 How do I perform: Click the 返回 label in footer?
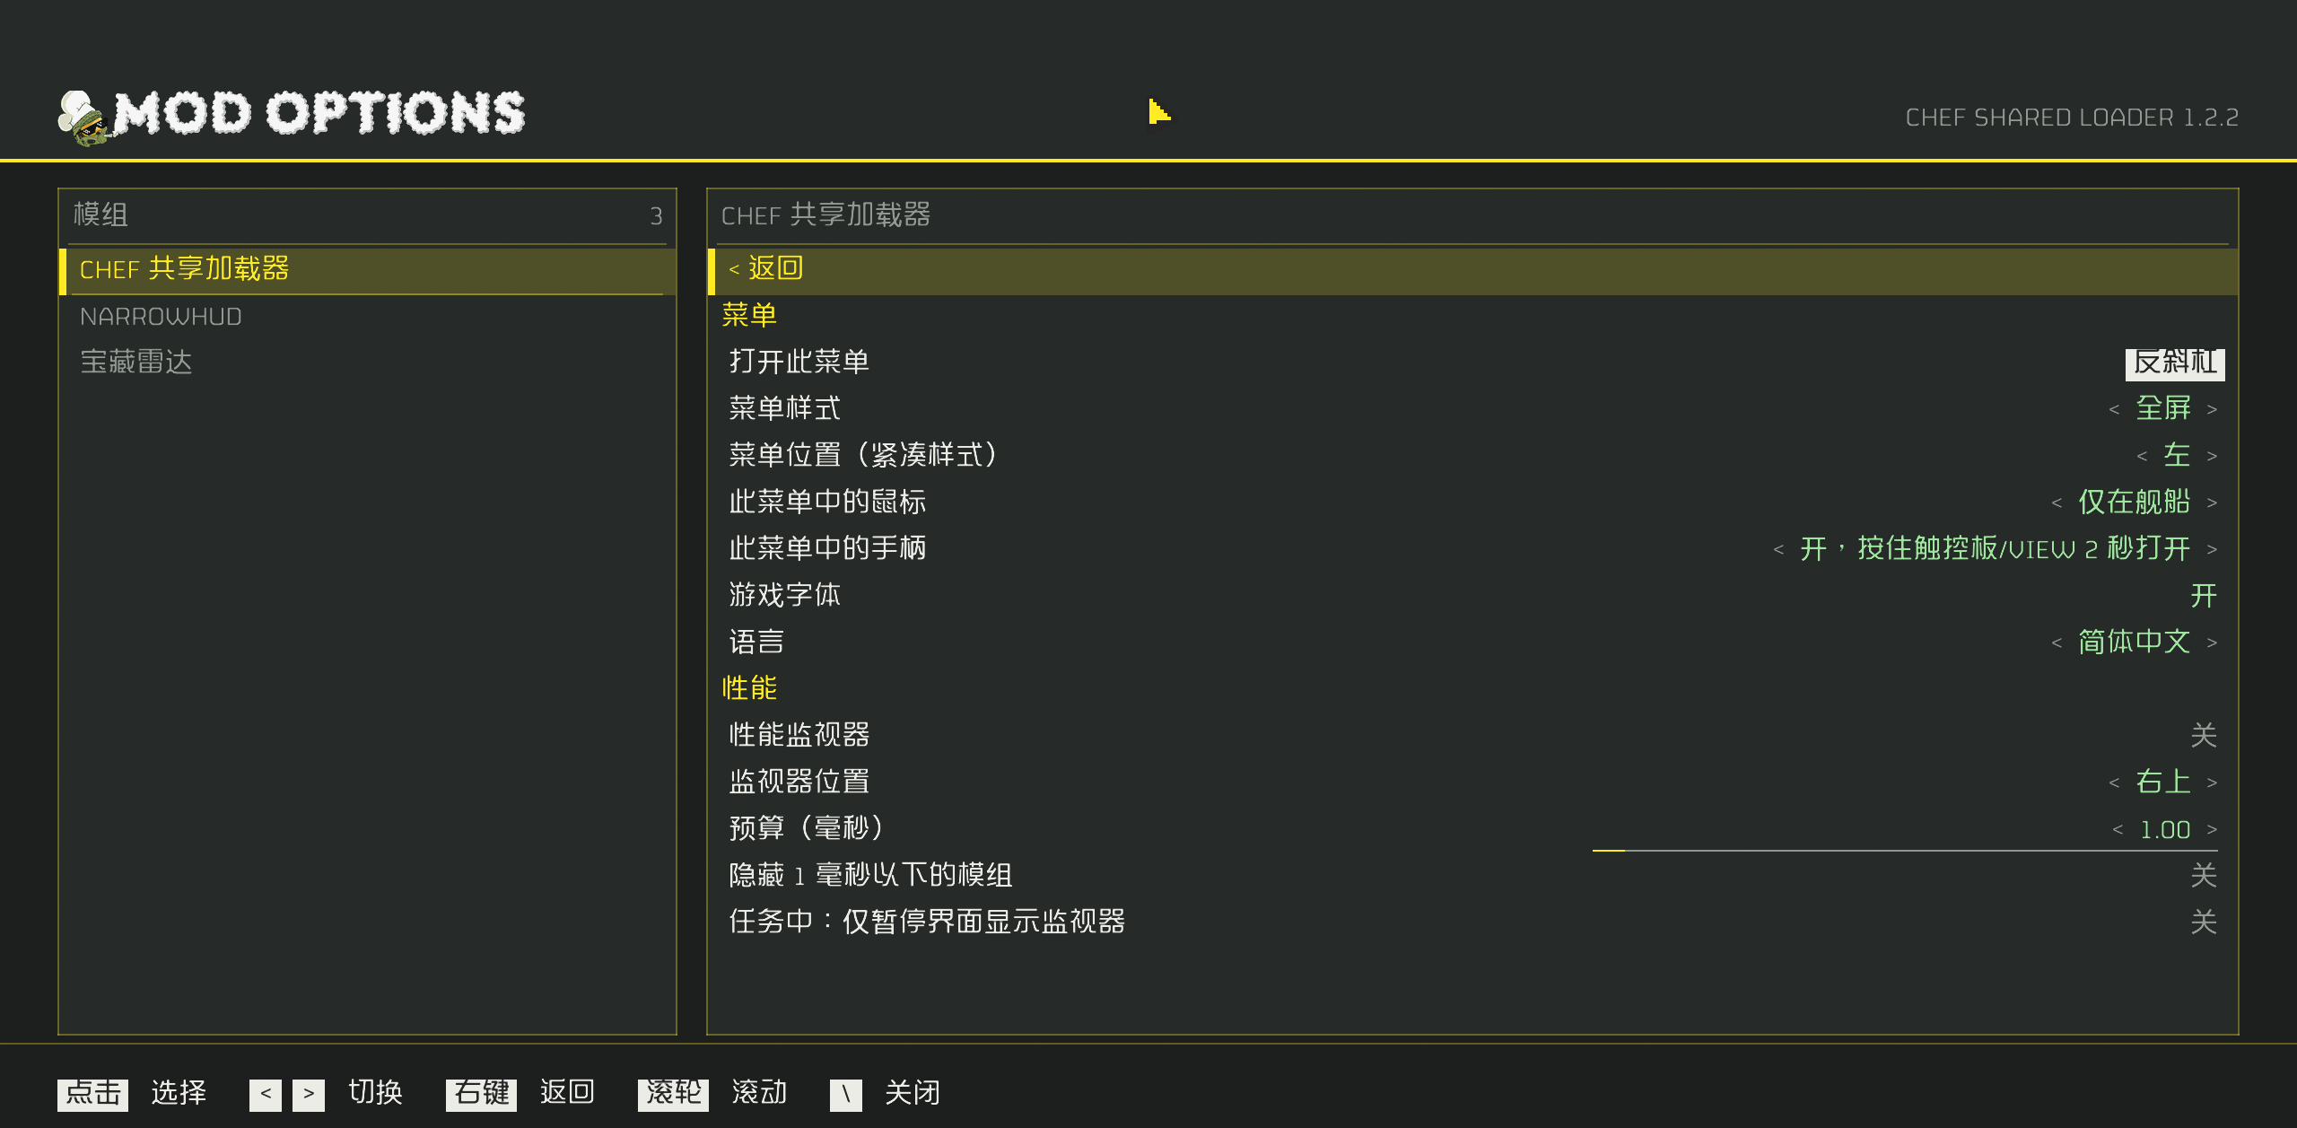click(567, 1092)
